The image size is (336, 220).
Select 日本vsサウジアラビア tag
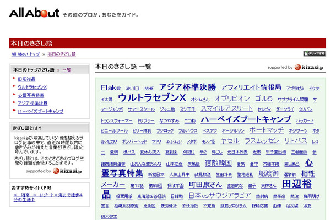tap(220, 195)
